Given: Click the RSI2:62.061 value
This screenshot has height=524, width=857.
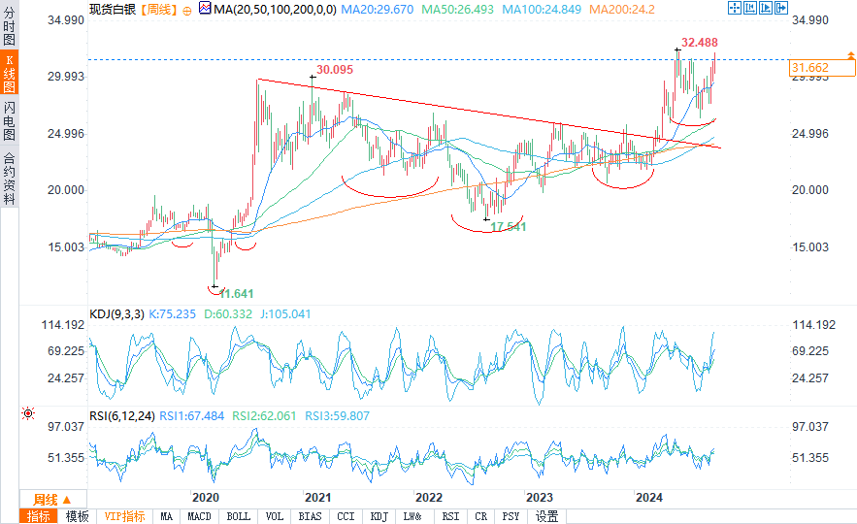Looking at the screenshot, I should coord(264,416).
